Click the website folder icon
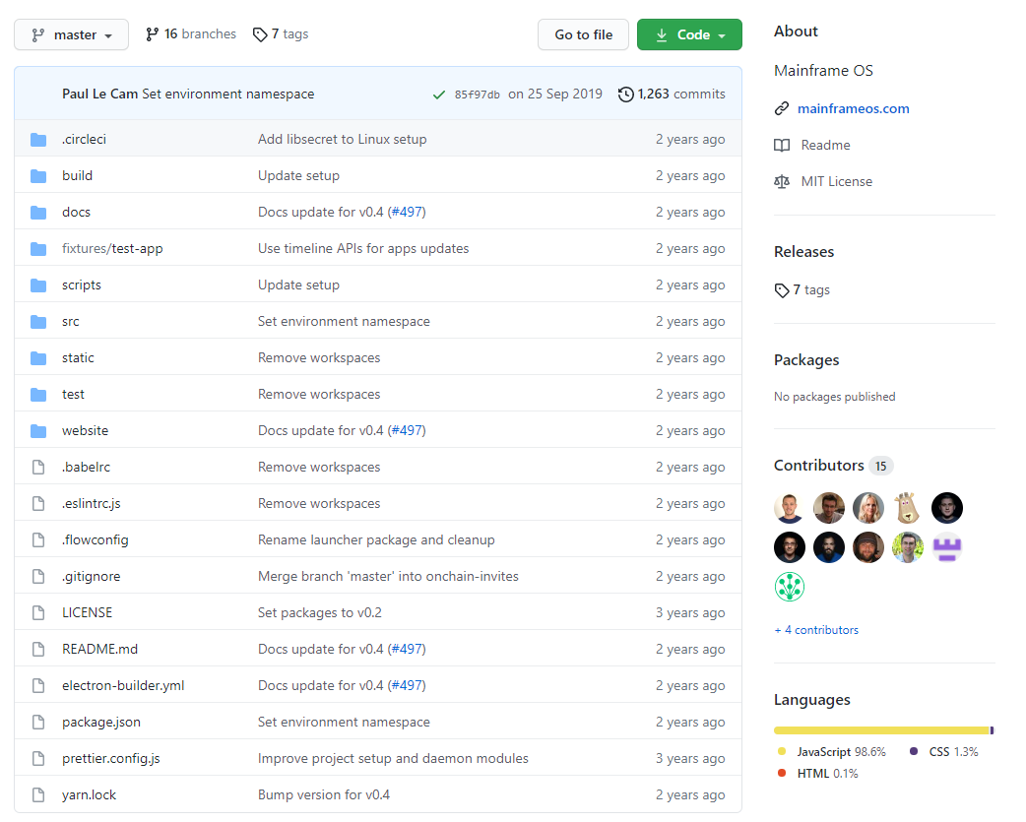 [x=38, y=431]
